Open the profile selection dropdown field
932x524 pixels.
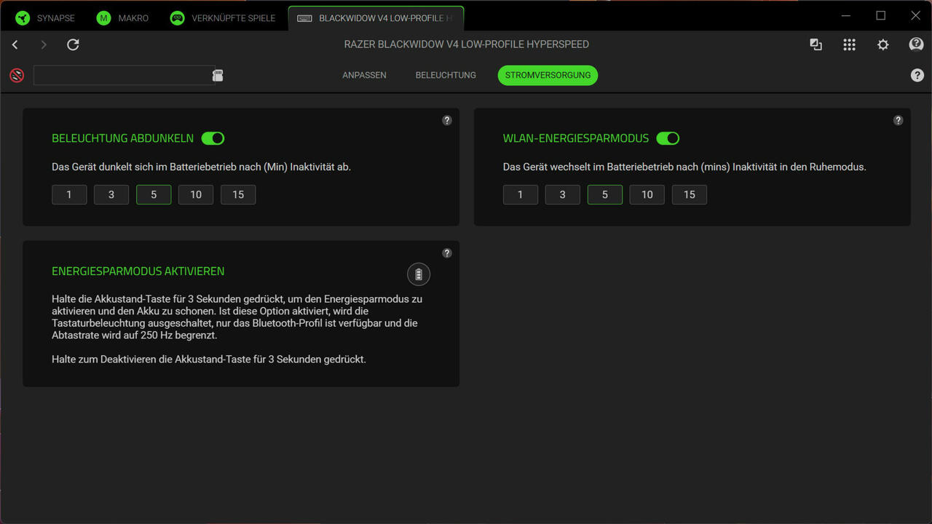[122, 76]
